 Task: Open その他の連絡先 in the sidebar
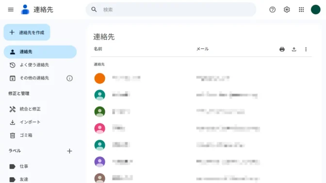(x=34, y=78)
